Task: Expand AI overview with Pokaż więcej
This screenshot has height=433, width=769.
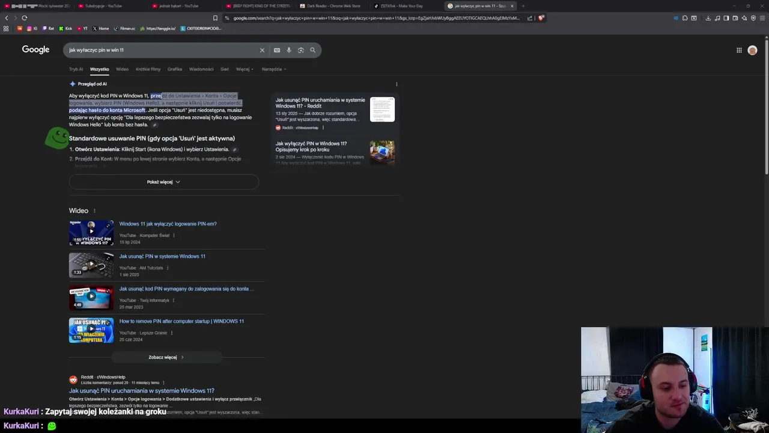Action: 163,182
